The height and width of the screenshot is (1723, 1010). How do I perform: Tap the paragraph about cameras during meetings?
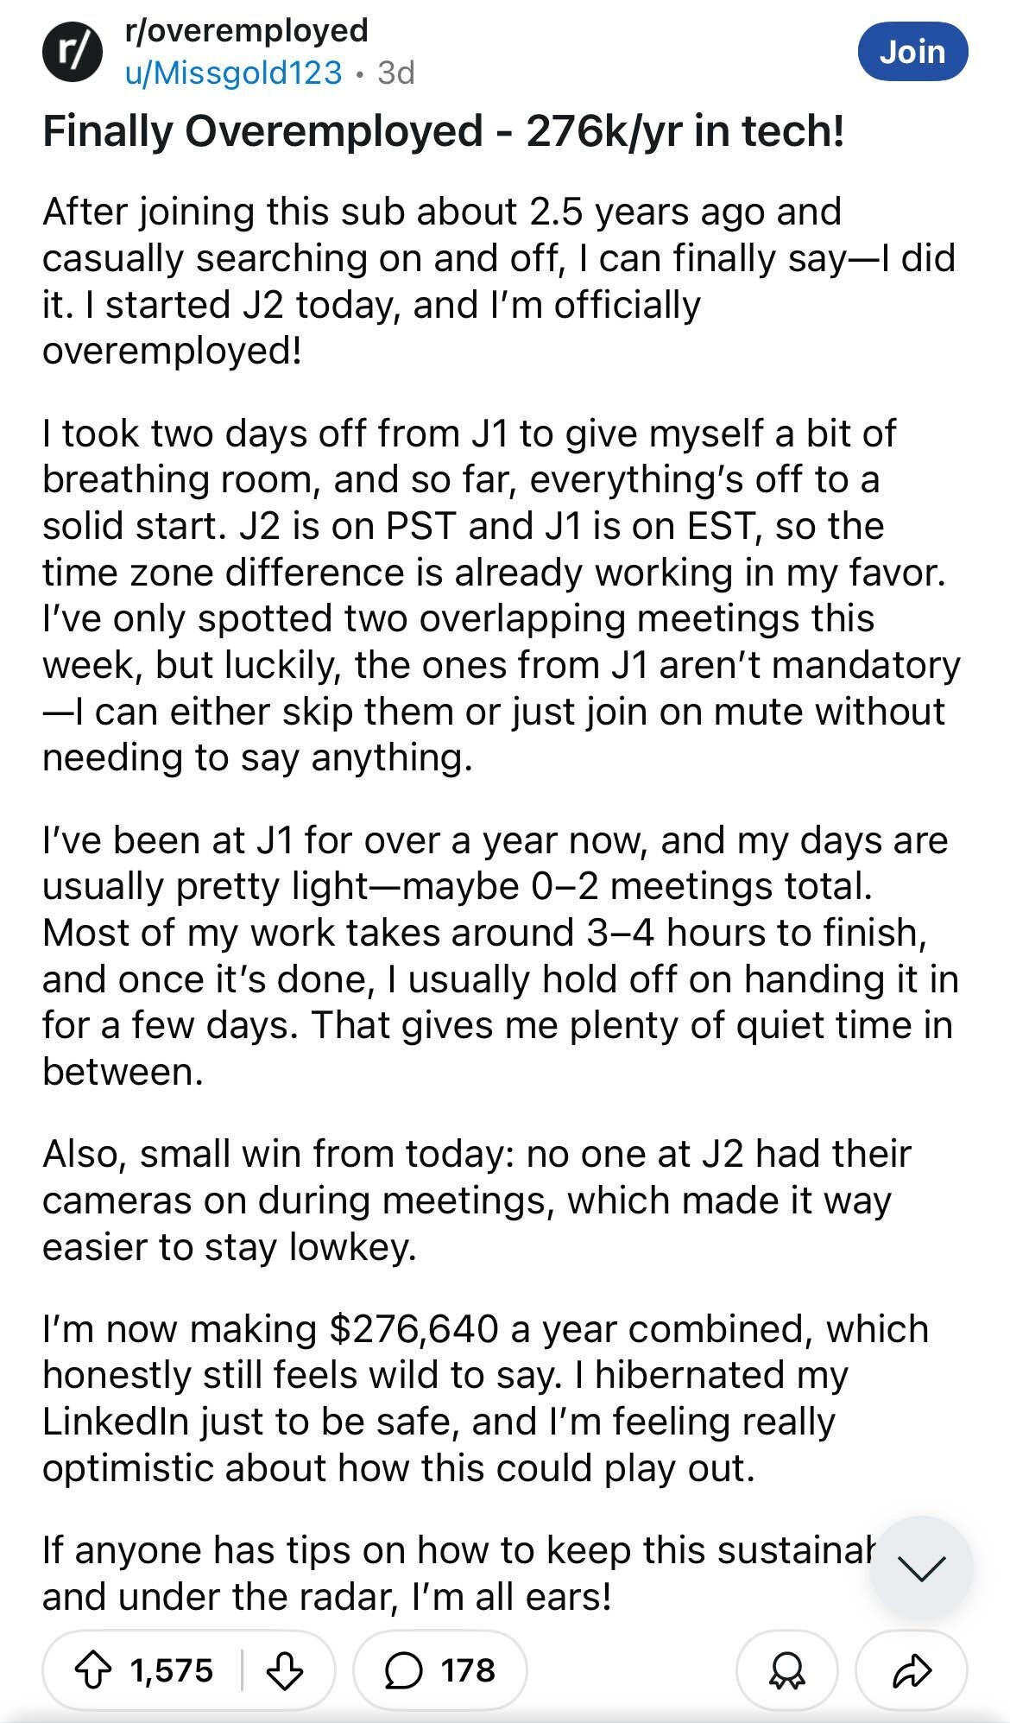[477, 1200]
